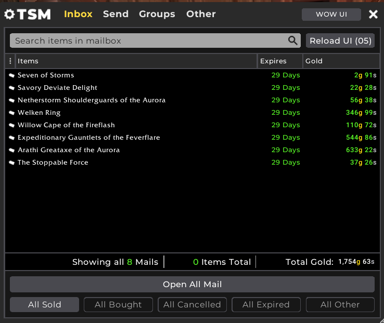384x323 pixels.
Task: Click the Reload UI (05) button
Action: click(x=340, y=41)
